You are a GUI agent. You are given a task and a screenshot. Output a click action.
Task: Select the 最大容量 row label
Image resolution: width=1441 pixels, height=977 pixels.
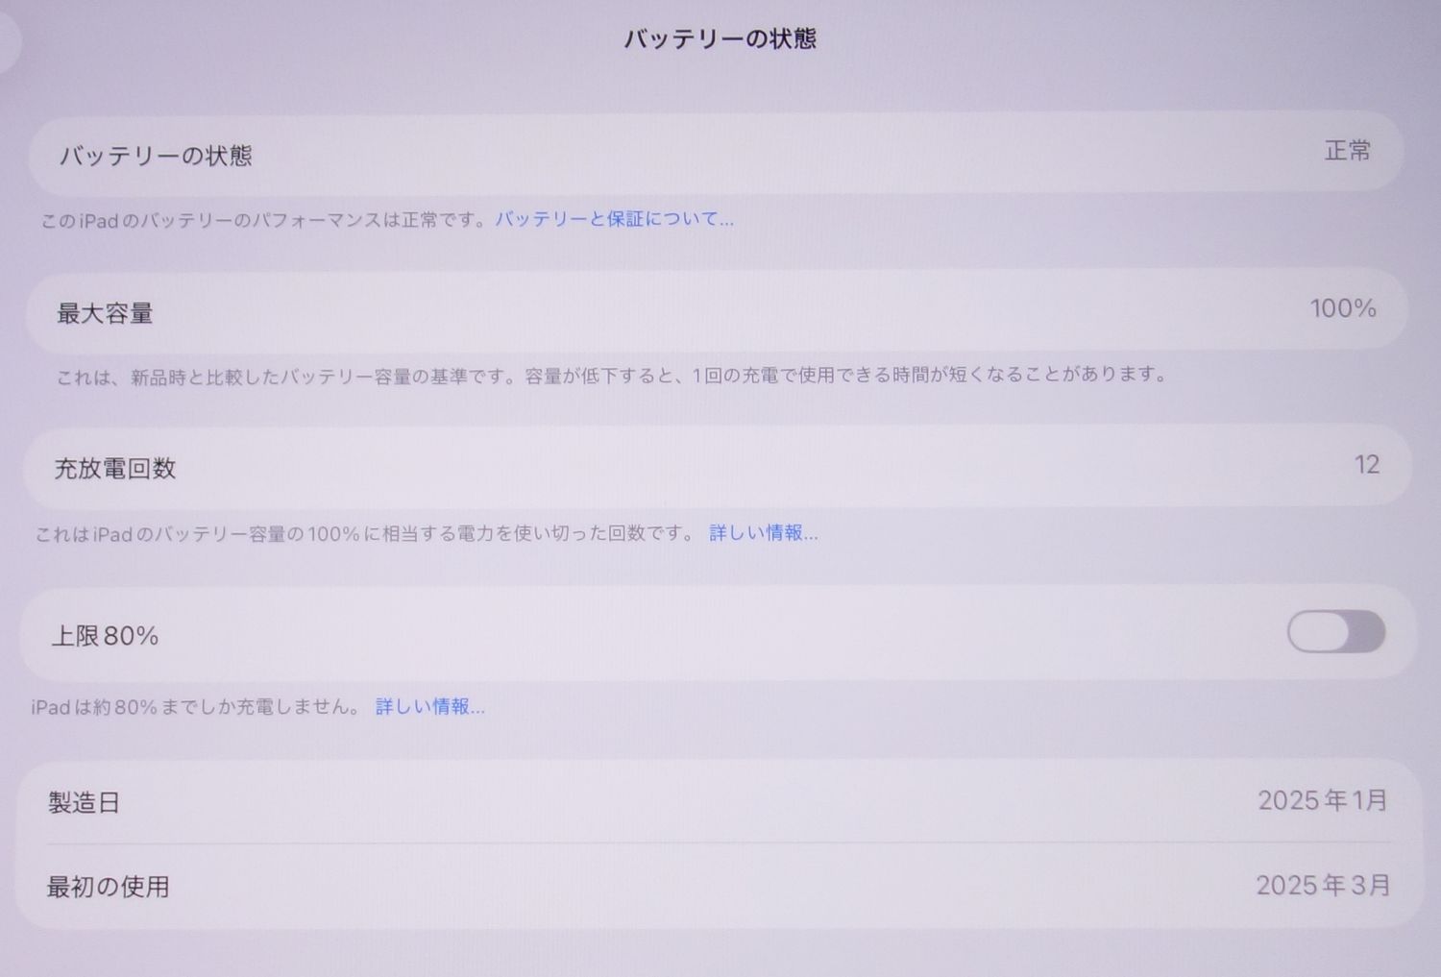tap(105, 313)
